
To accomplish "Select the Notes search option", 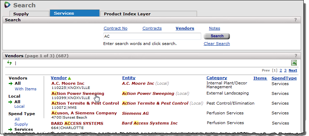I will click(215, 28).
